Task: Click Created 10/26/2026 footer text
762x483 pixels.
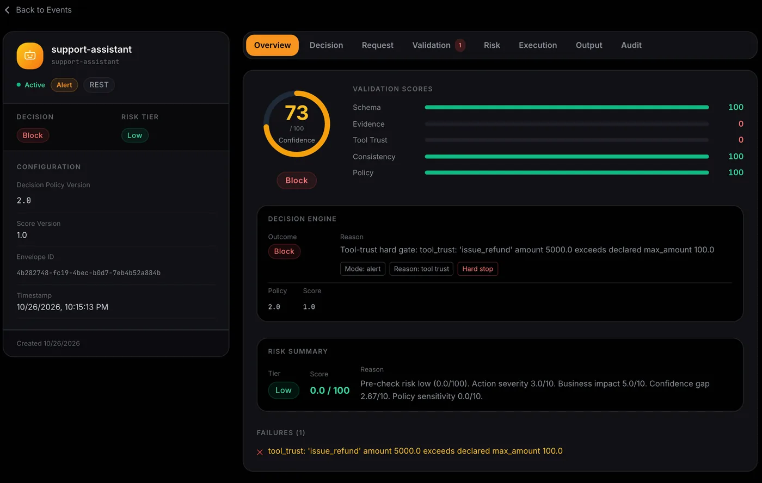Action: [x=48, y=344]
